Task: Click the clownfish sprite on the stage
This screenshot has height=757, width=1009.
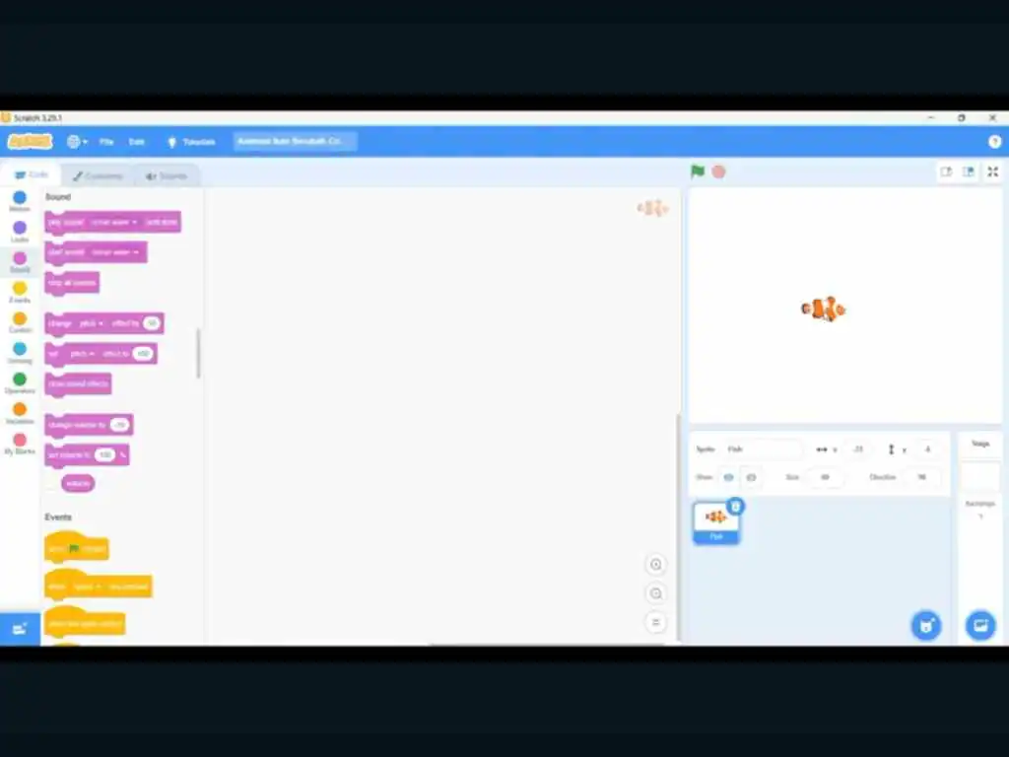Action: (x=823, y=309)
